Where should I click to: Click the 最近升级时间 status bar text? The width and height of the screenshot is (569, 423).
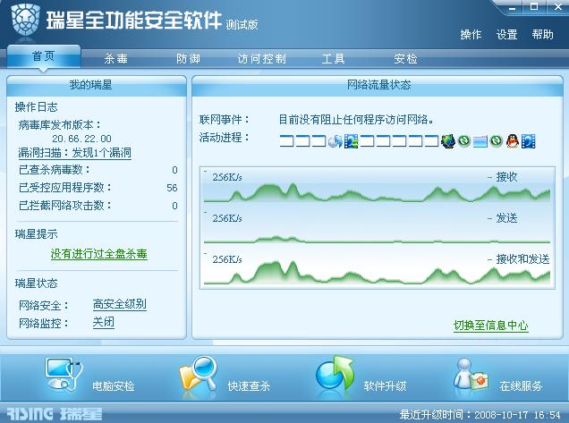coord(480,414)
